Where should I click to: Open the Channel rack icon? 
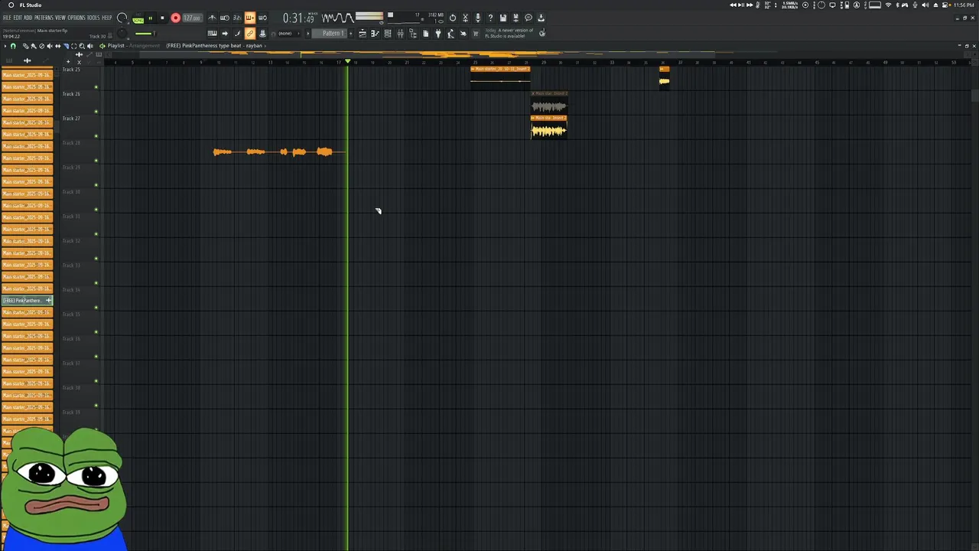[388, 34]
